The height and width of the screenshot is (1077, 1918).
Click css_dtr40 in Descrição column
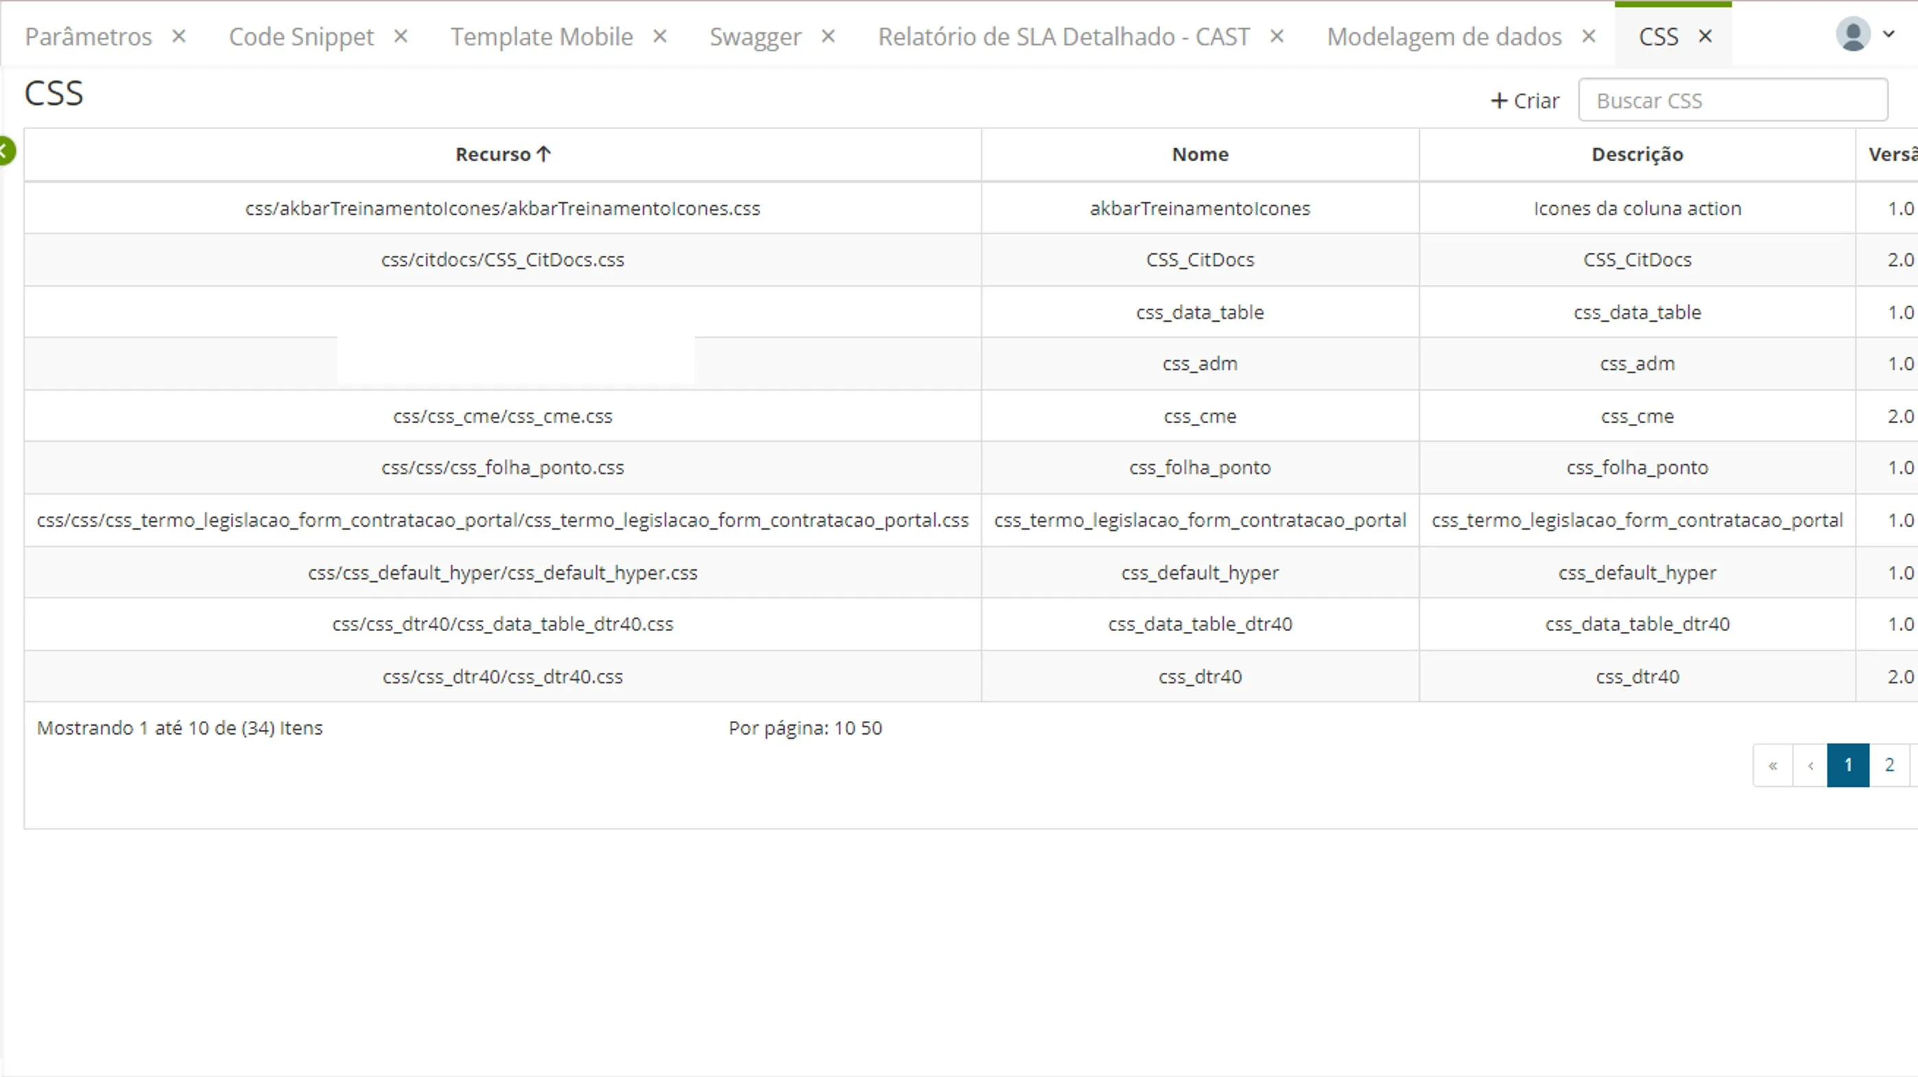(x=1637, y=676)
